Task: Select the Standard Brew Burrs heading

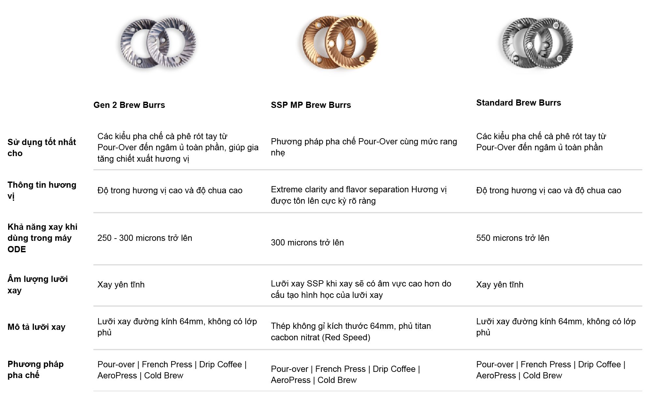Action: (x=518, y=103)
